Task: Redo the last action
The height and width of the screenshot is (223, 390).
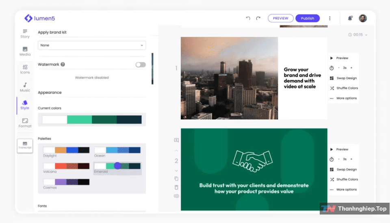Action: pyautogui.click(x=258, y=18)
